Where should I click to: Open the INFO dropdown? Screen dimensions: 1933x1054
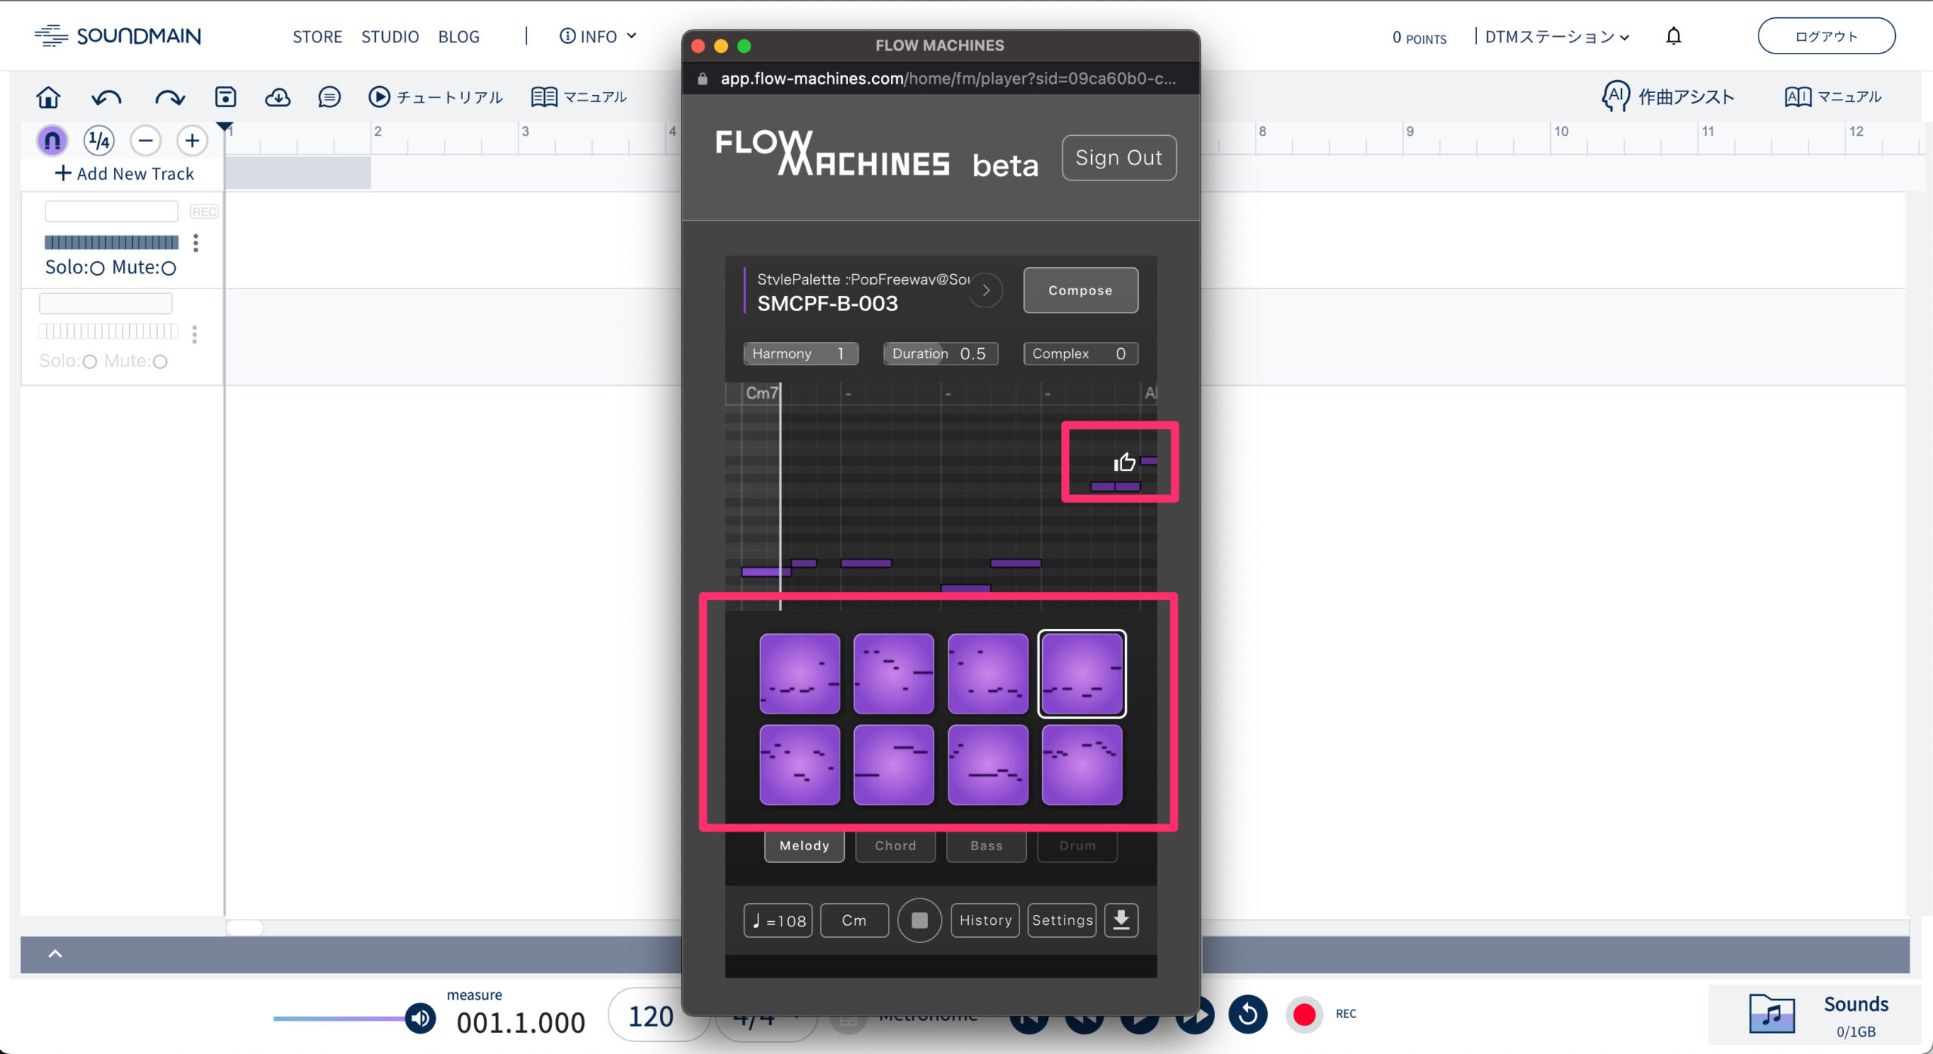click(598, 36)
